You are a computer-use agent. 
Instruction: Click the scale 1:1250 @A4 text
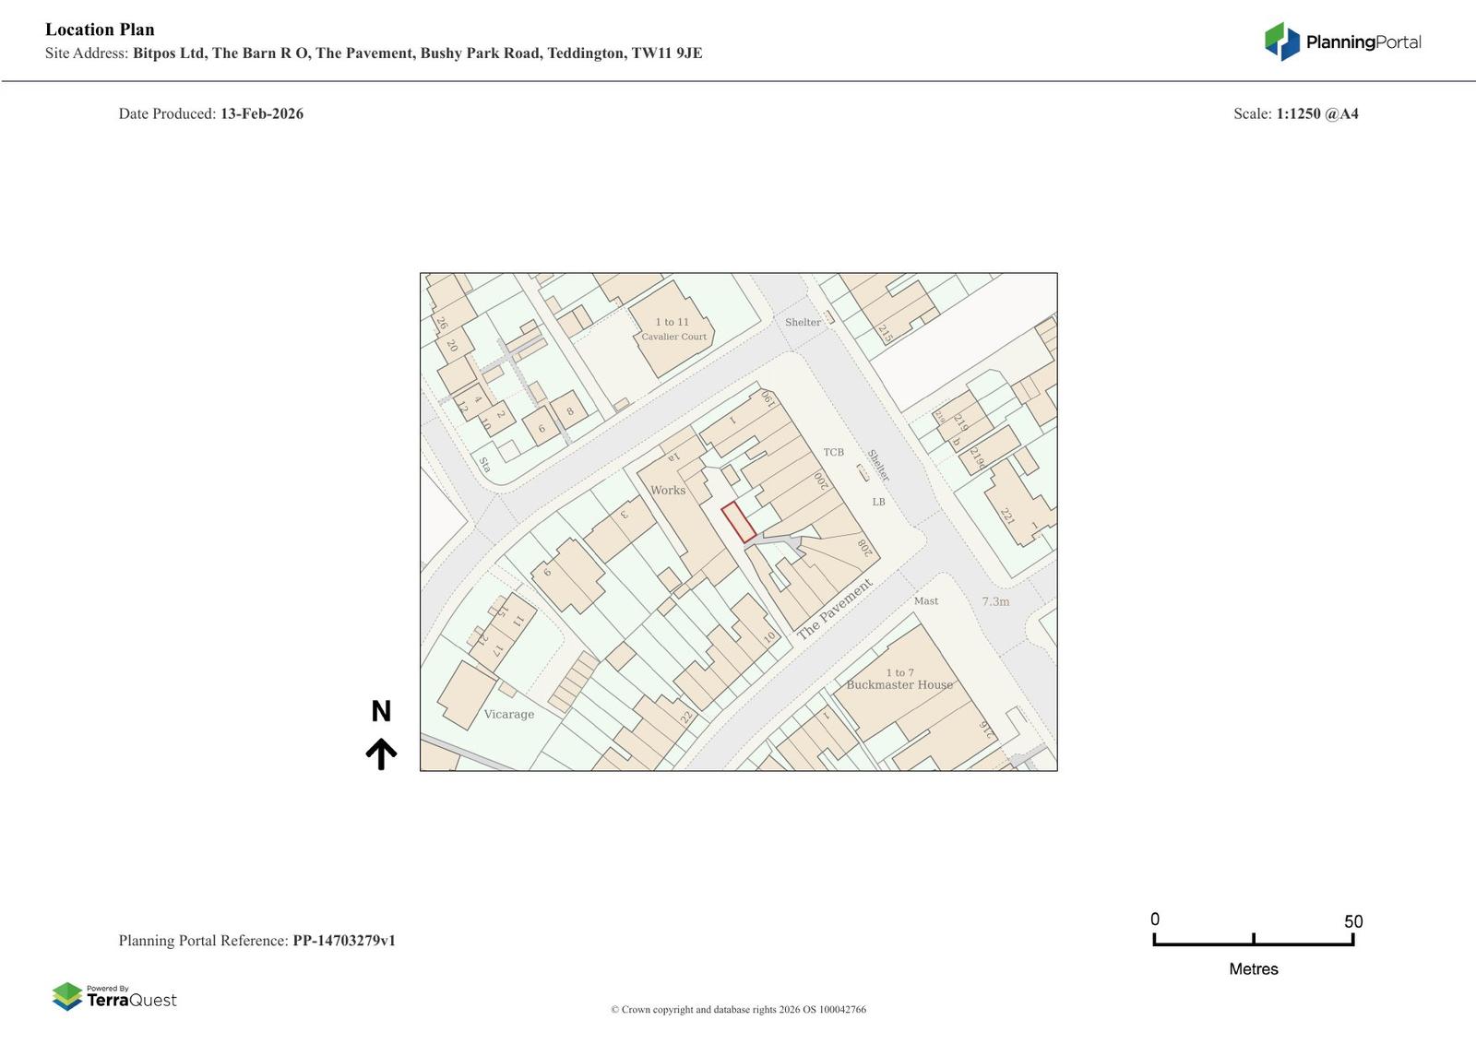point(1316,113)
